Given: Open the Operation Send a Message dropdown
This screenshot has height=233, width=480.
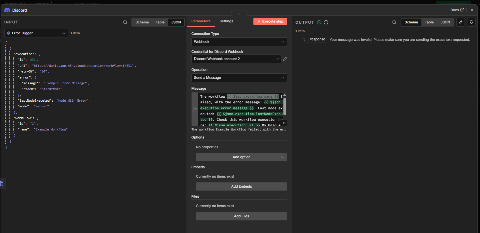Looking at the screenshot, I should tap(239, 78).
